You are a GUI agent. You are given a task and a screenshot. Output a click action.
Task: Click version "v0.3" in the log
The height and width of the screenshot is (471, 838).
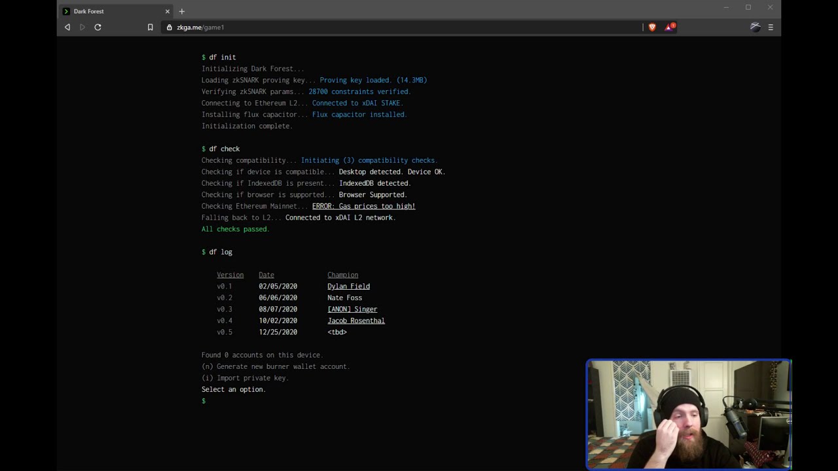click(225, 309)
